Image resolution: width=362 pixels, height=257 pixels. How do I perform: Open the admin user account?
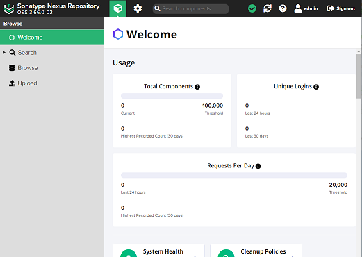pos(306,8)
